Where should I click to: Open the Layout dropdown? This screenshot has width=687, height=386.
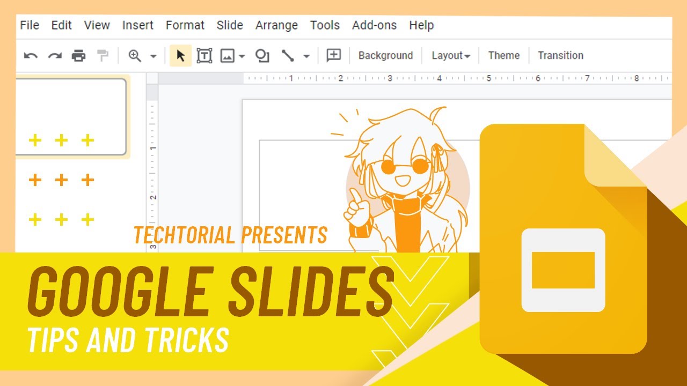pos(451,56)
